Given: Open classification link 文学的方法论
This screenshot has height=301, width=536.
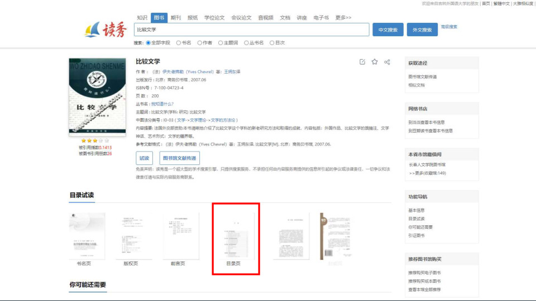Looking at the screenshot, I should 223,120.
